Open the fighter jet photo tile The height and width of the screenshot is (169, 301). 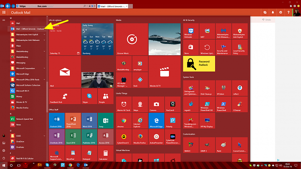pos(165,39)
